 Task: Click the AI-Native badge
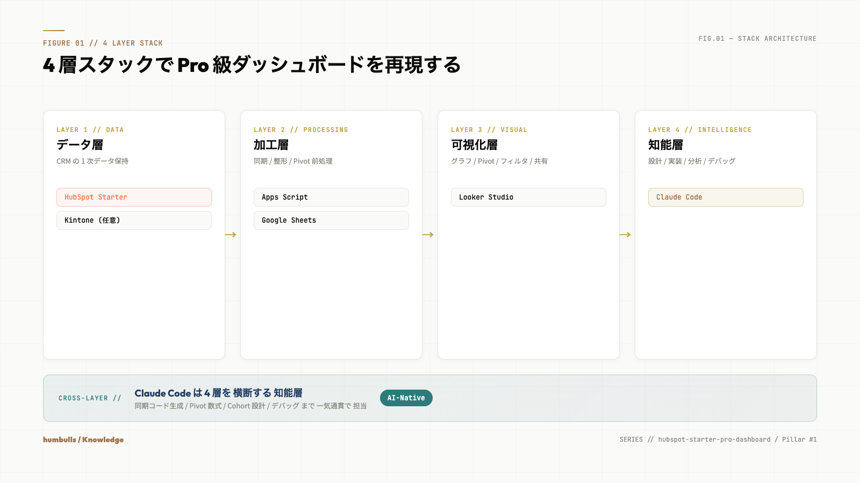pyautogui.click(x=406, y=398)
